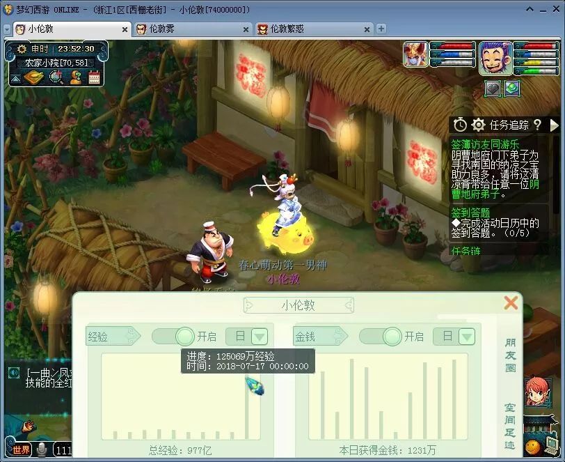
Task: Click the 小伦敦 tab avatar icon
Action: pos(20,29)
